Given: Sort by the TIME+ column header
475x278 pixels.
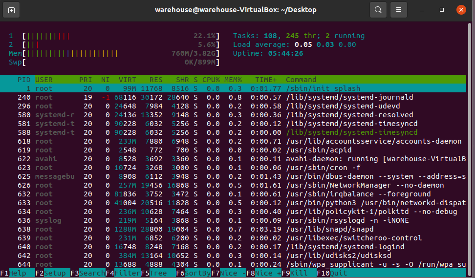Looking at the screenshot, I should (266, 80).
